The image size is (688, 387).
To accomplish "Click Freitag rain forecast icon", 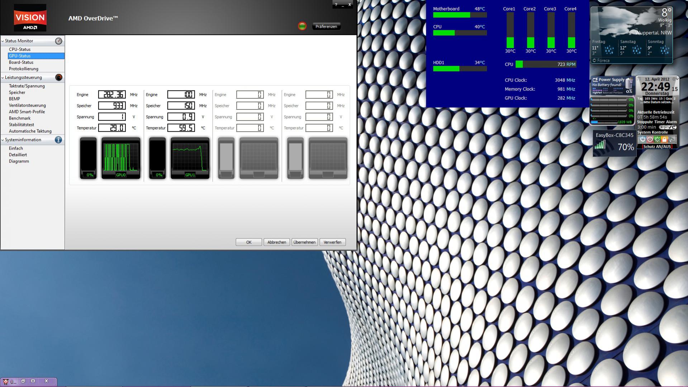I will coord(609,50).
